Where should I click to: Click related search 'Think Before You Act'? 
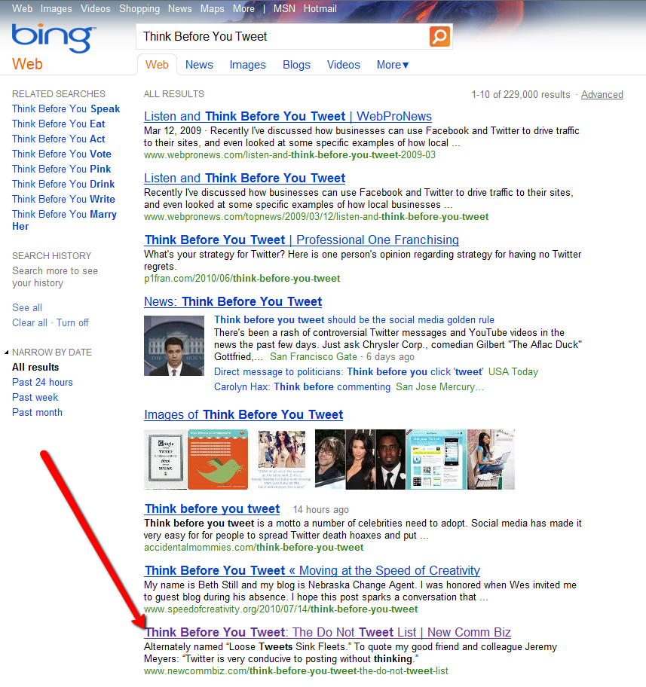(x=58, y=139)
